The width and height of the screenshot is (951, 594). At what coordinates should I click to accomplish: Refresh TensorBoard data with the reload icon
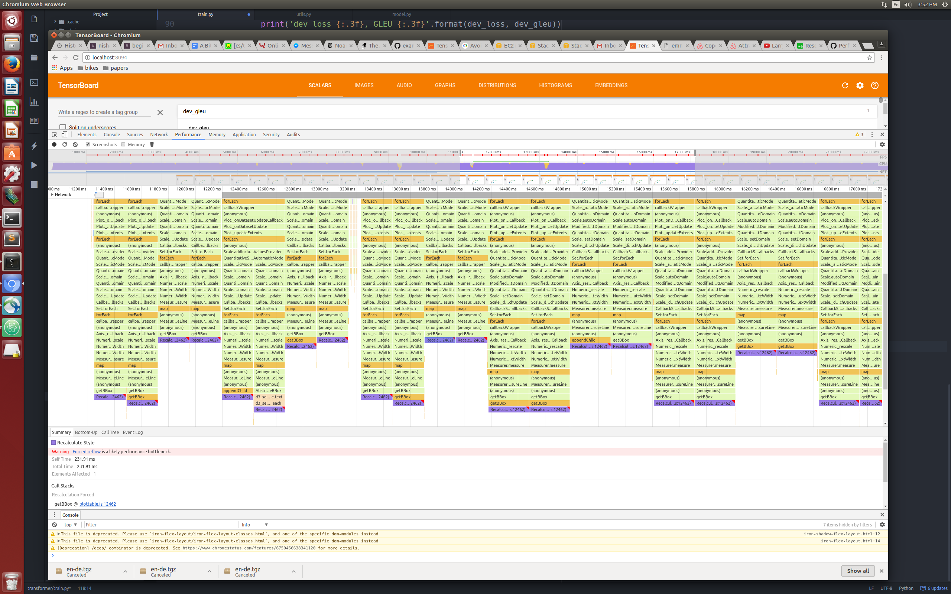tap(845, 86)
